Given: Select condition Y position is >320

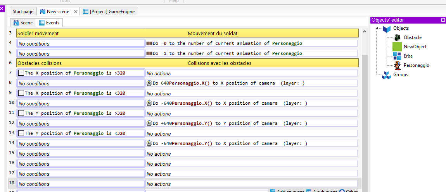Looking at the screenshot, I should click(x=81, y=113).
